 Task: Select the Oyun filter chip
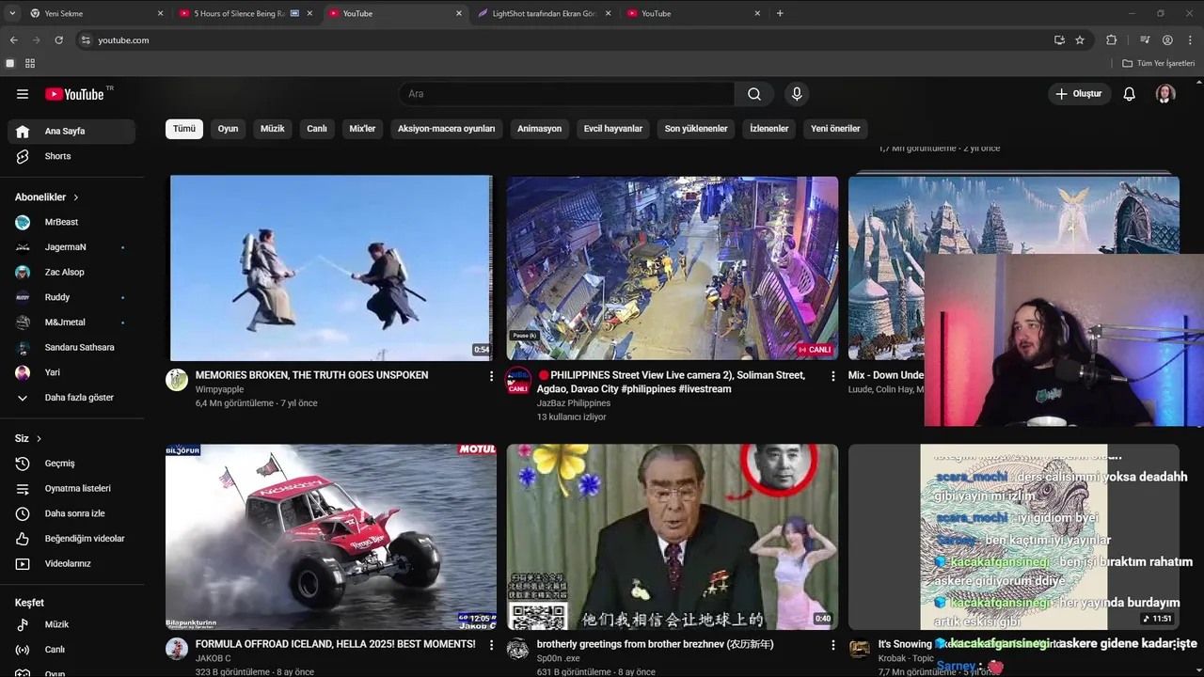[x=229, y=129]
